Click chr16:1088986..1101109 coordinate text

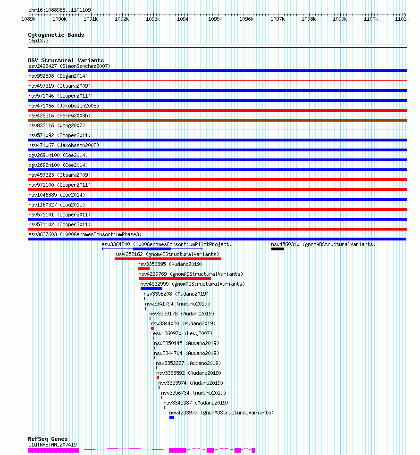coord(59,10)
